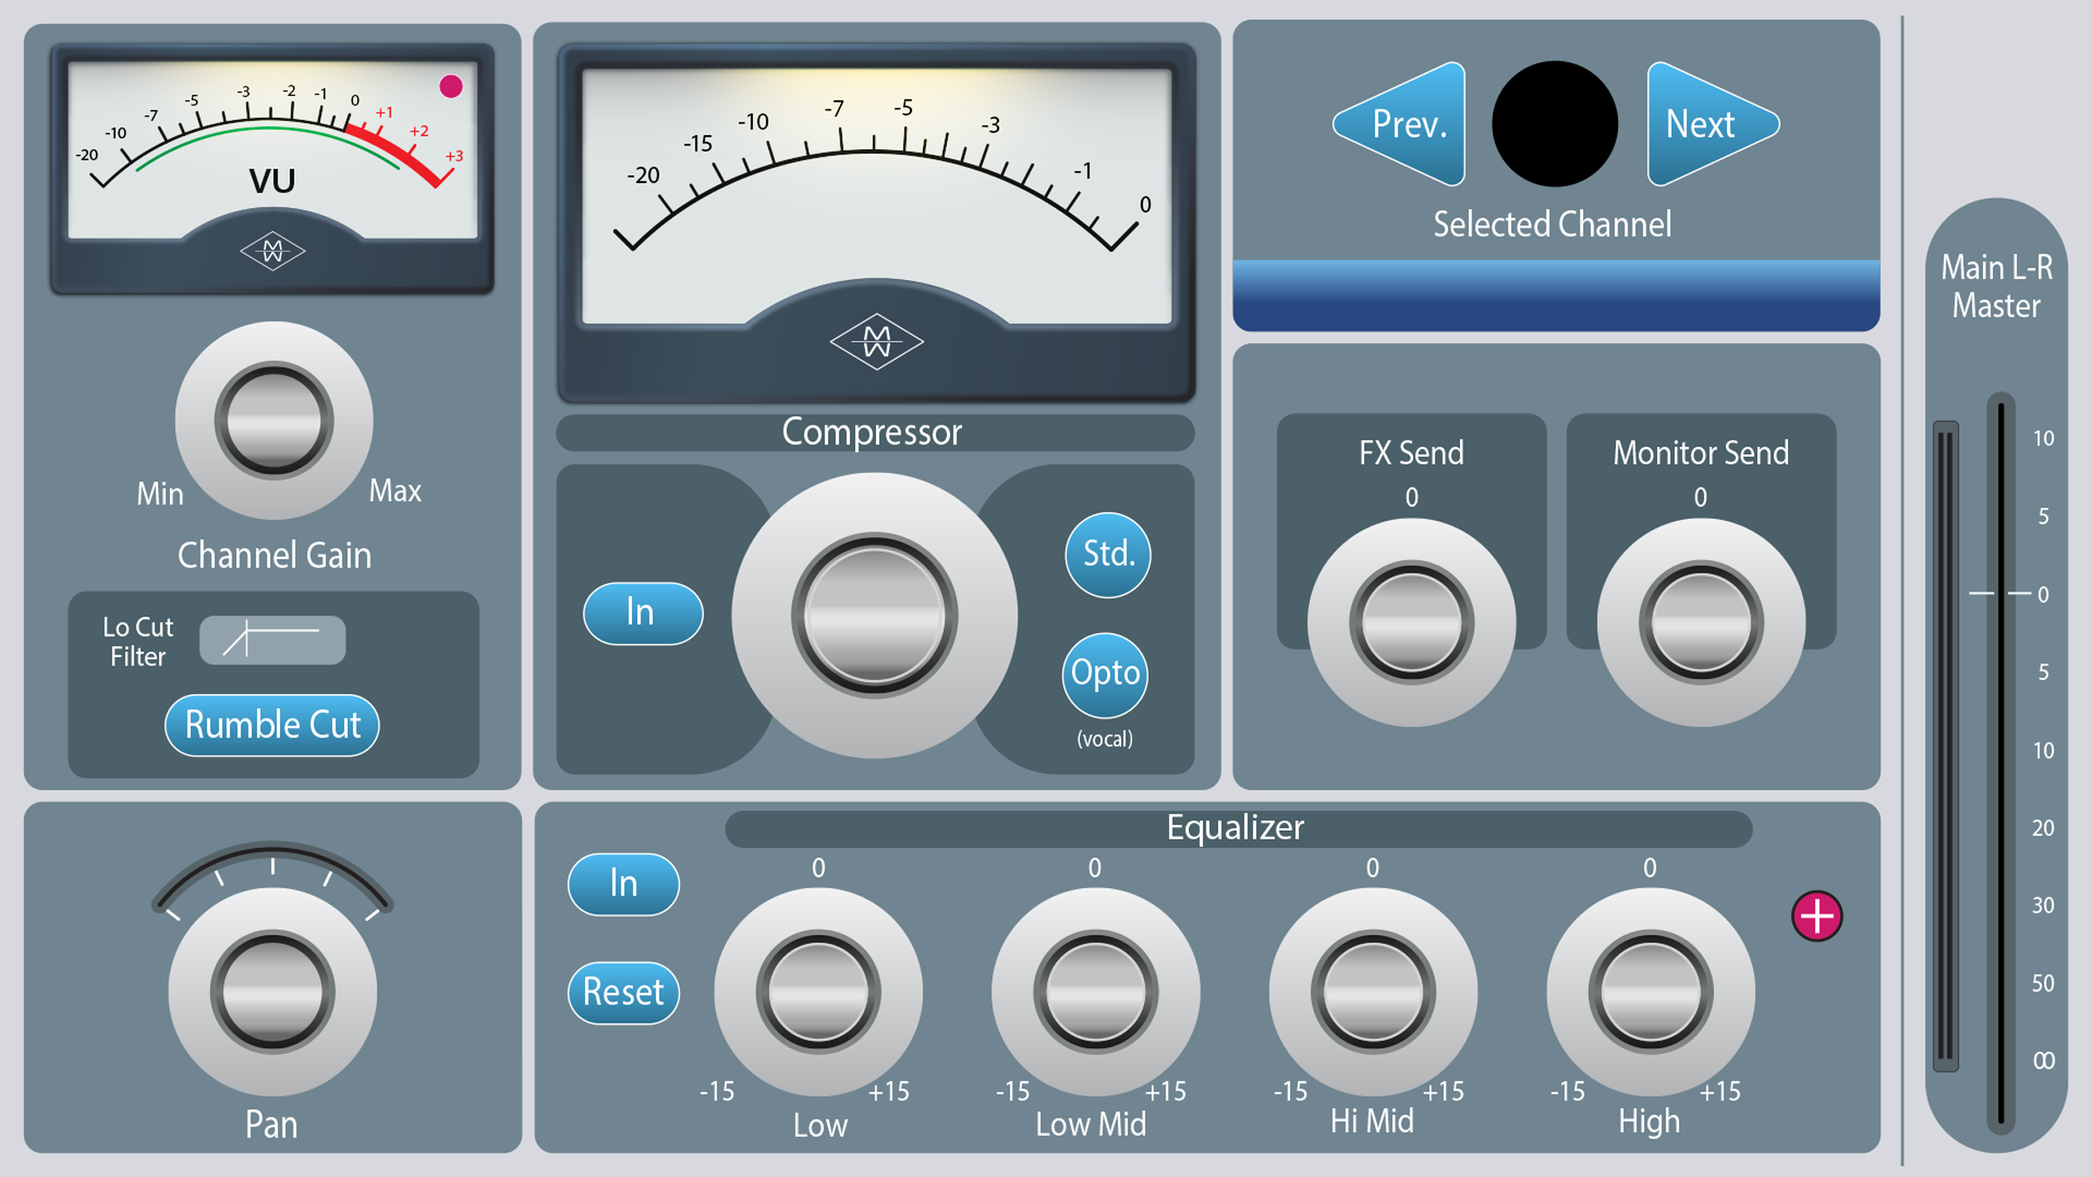Click the large Compressor knob

pos(874,616)
